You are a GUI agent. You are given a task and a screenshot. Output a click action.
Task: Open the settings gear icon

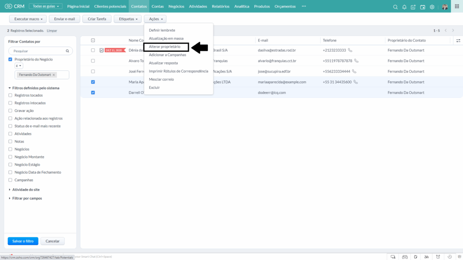(432, 7)
